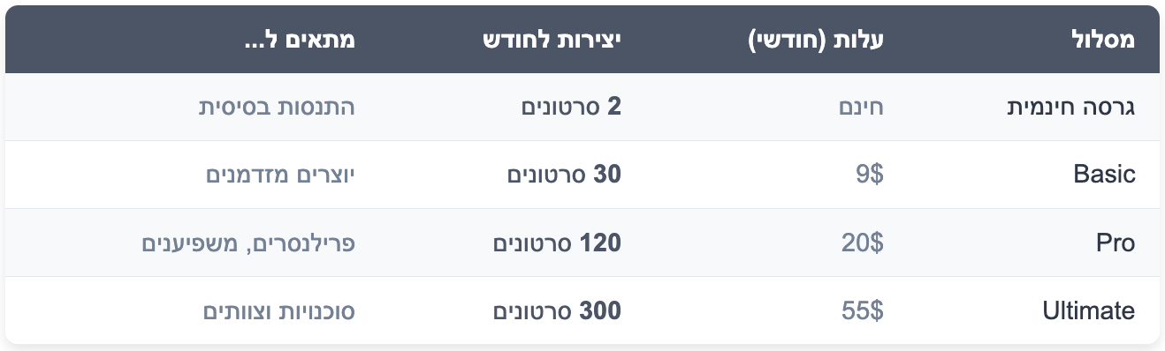Click the 120 סרטונים cell

coord(558,243)
